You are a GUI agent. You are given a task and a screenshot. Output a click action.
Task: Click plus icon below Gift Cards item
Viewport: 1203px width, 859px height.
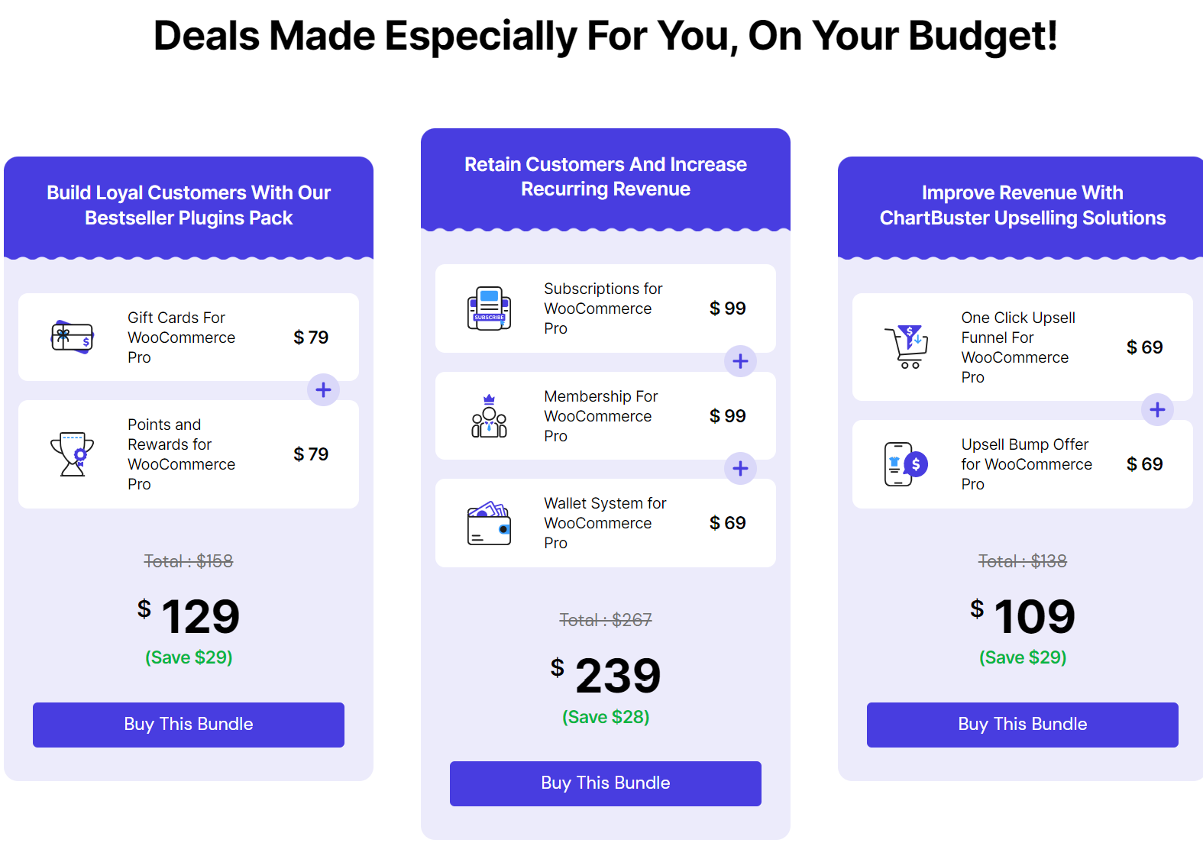[x=323, y=390]
